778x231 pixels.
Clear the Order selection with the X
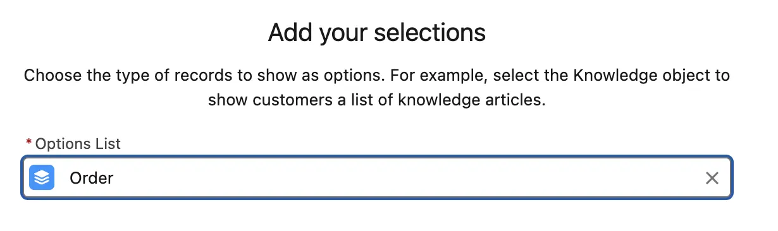tap(712, 179)
